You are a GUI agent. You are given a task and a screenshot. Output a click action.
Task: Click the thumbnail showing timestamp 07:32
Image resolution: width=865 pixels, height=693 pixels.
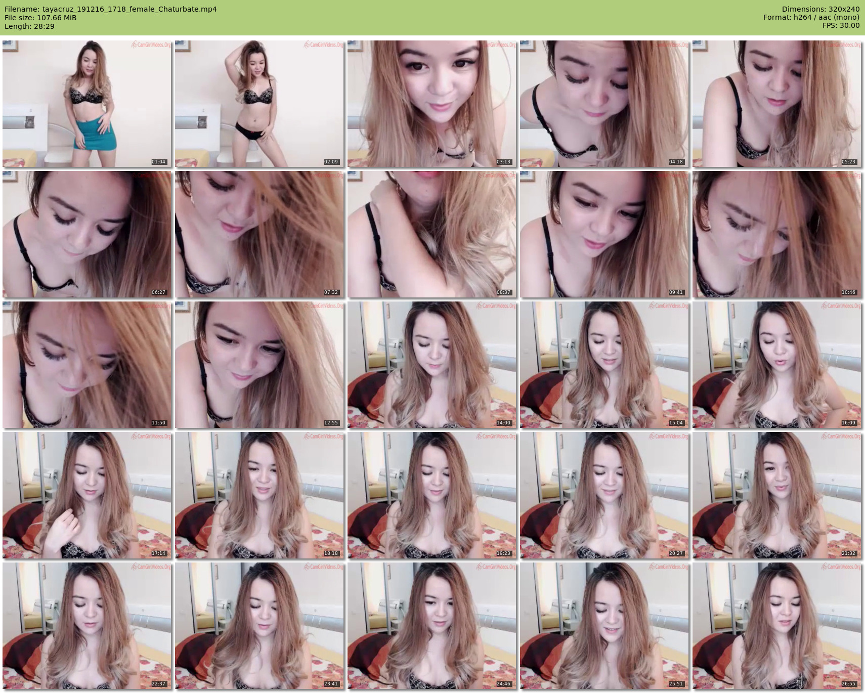259,234
